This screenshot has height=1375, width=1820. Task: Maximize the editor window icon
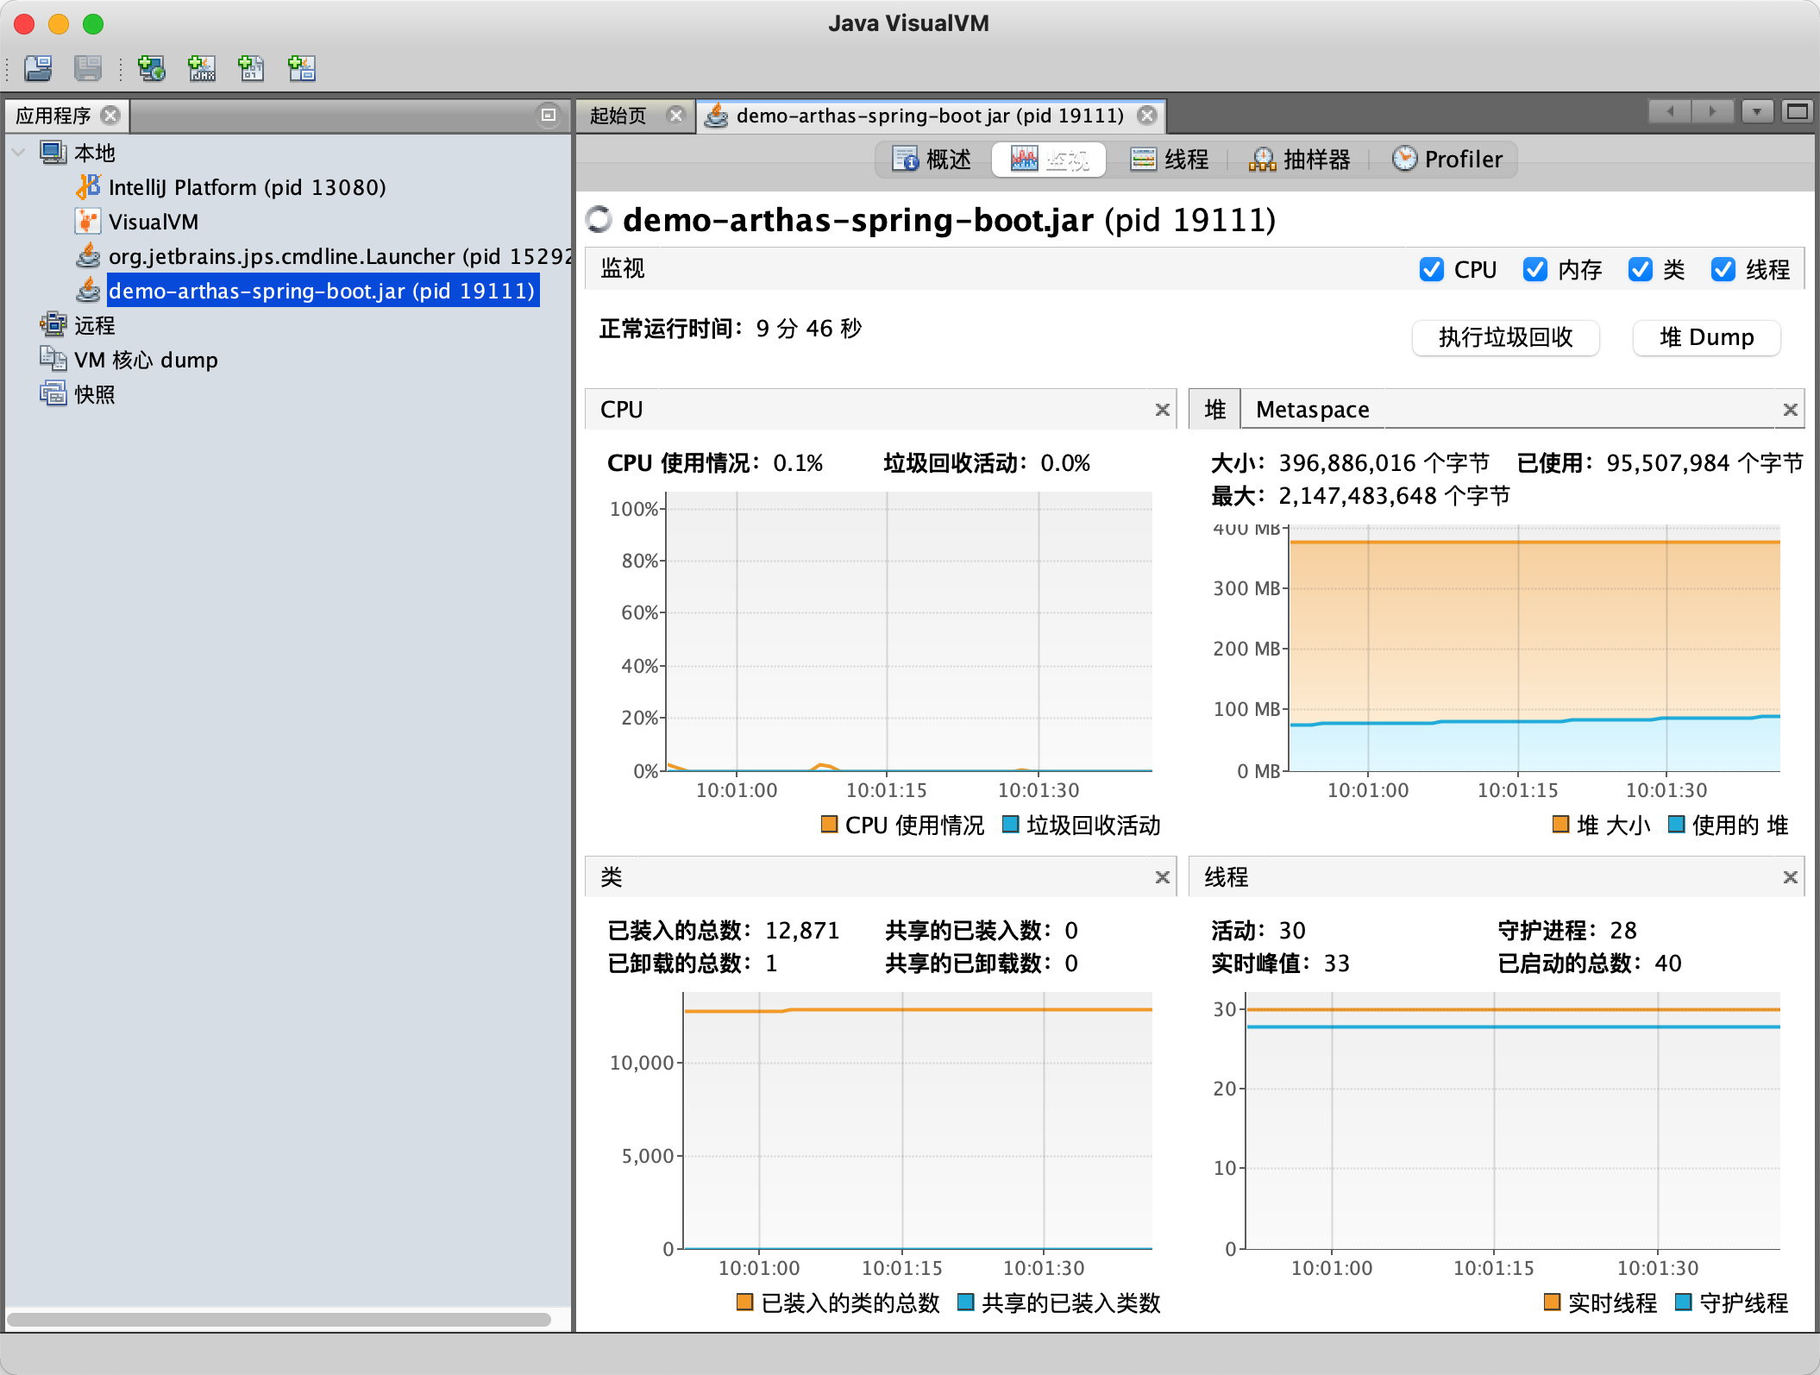(x=1798, y=111)
